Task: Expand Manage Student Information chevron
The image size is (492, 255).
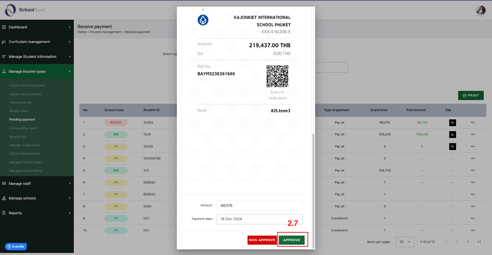Action: (x=70, y=57)
